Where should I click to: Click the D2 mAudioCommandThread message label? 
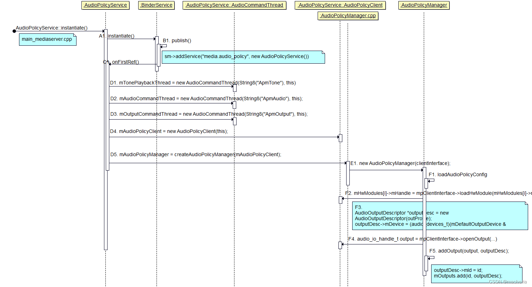206,98
